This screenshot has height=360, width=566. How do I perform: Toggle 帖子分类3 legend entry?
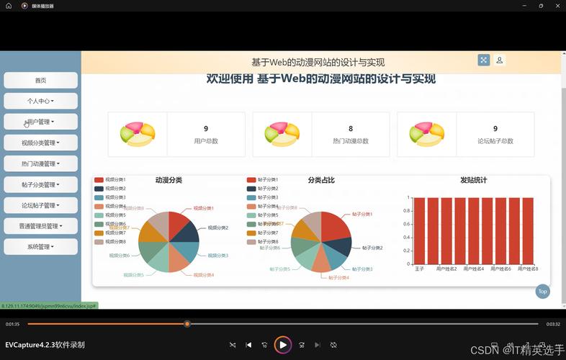point(262,197)
